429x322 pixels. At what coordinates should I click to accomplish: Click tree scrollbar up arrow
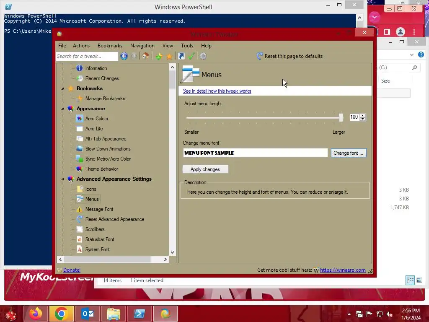tap(172, 67)
